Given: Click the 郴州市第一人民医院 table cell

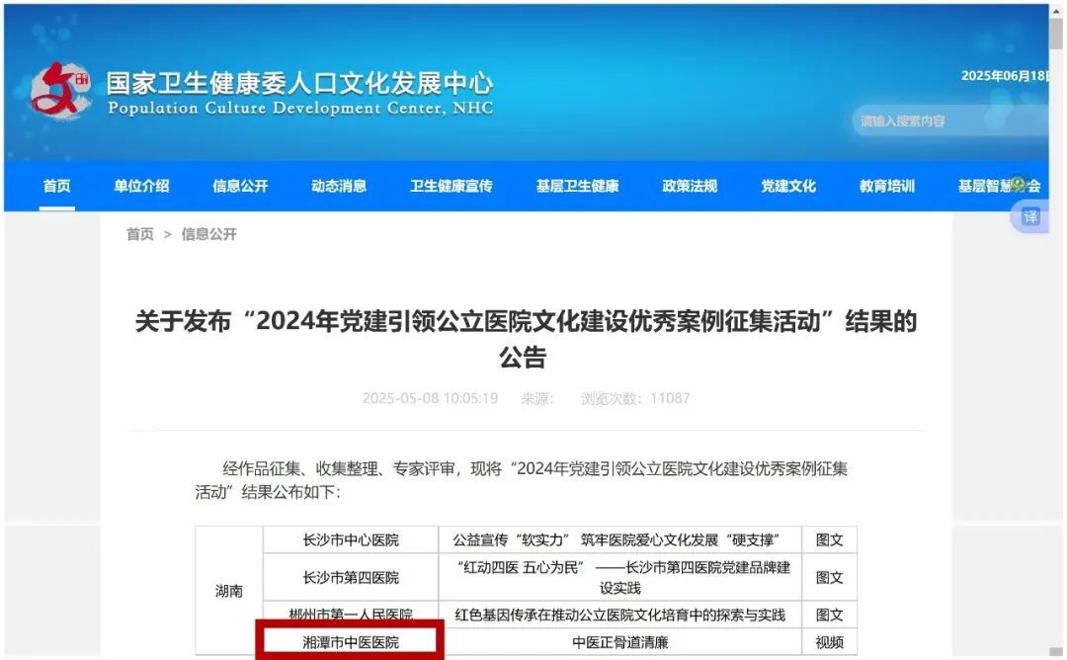Looking at the screenshot, I should (351, 615).
